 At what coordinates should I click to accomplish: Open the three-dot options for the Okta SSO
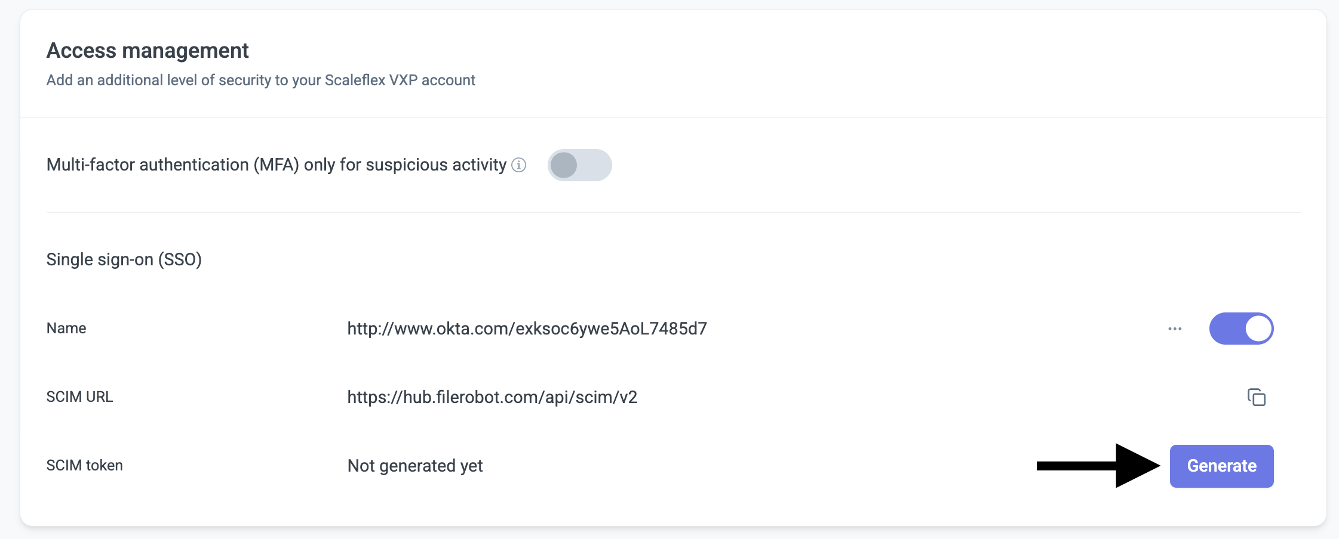[x=1175, y=329]
